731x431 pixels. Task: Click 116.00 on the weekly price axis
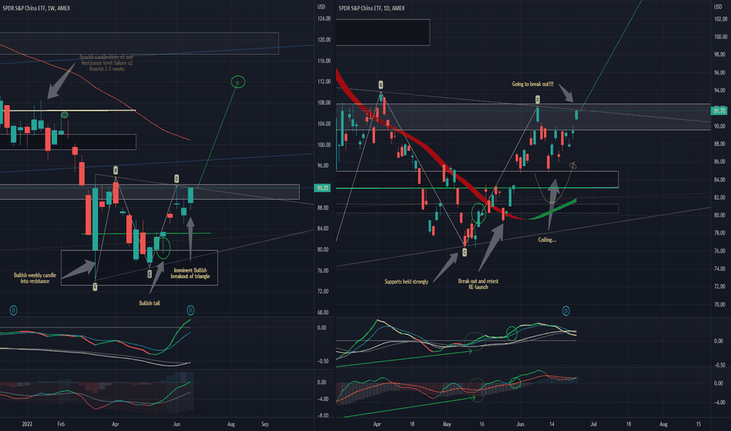click(x=324, y=61)
